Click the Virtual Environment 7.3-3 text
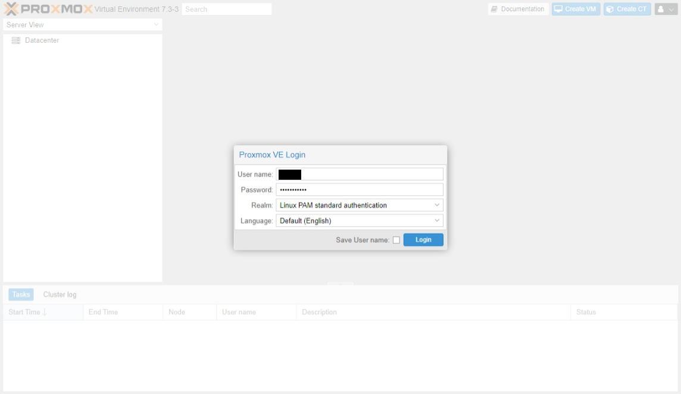Image resolution: width=681 pixels, height=394 pixels. coord(136,9)
